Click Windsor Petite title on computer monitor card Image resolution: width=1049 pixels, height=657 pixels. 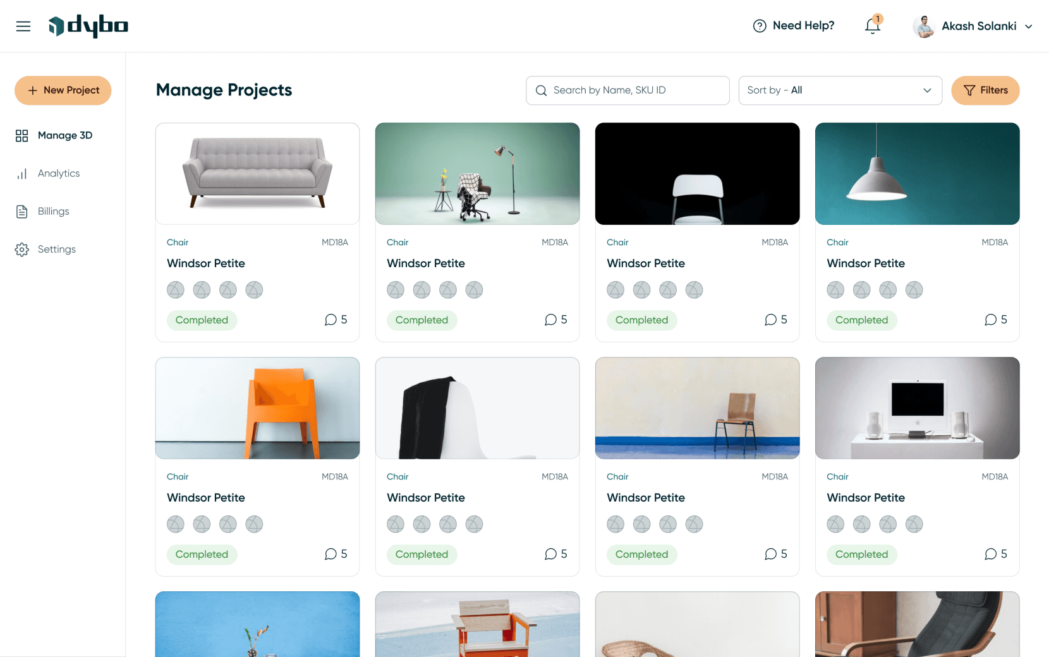(x=866, y=498)
